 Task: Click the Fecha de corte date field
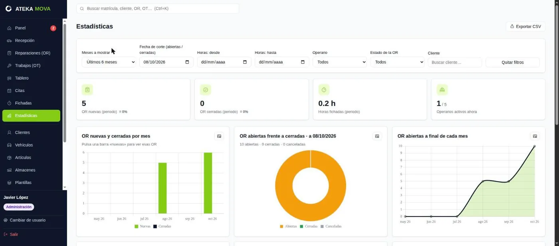(166, 62)
